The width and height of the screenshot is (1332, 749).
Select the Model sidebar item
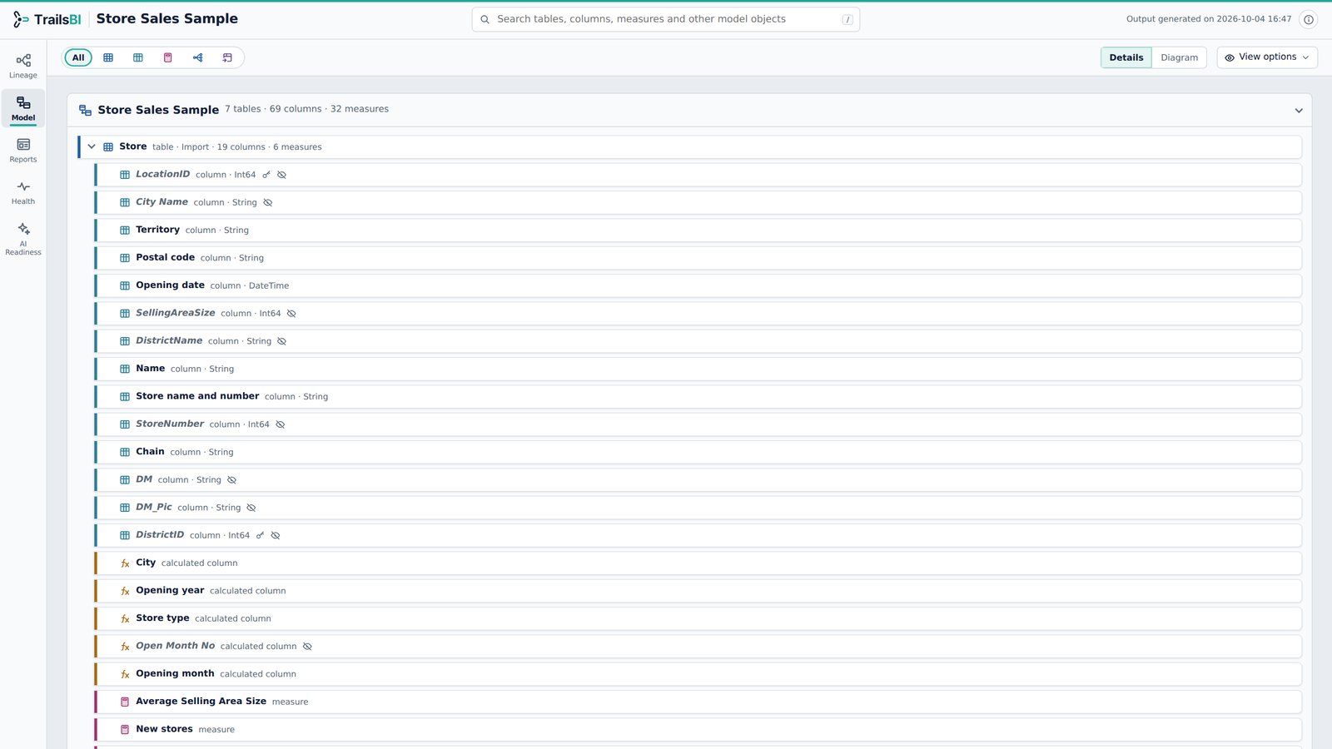23,108
